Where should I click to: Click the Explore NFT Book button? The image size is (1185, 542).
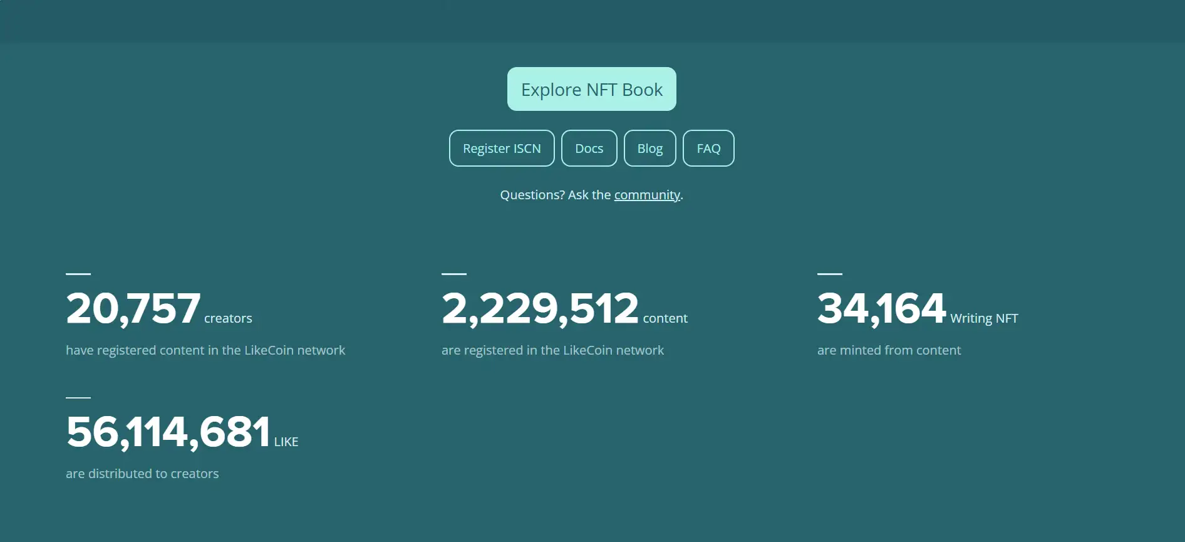[x=591, y=89]
